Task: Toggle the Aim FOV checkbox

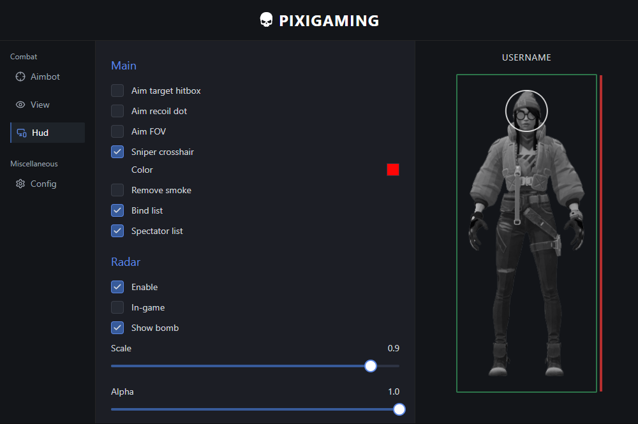Action: click(117, 131)
